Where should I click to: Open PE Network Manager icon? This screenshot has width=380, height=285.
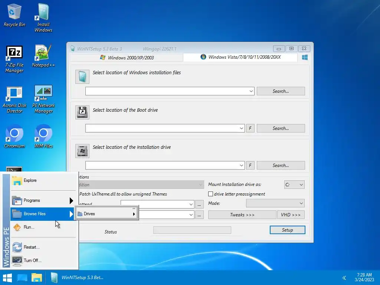tap(43, 99)
